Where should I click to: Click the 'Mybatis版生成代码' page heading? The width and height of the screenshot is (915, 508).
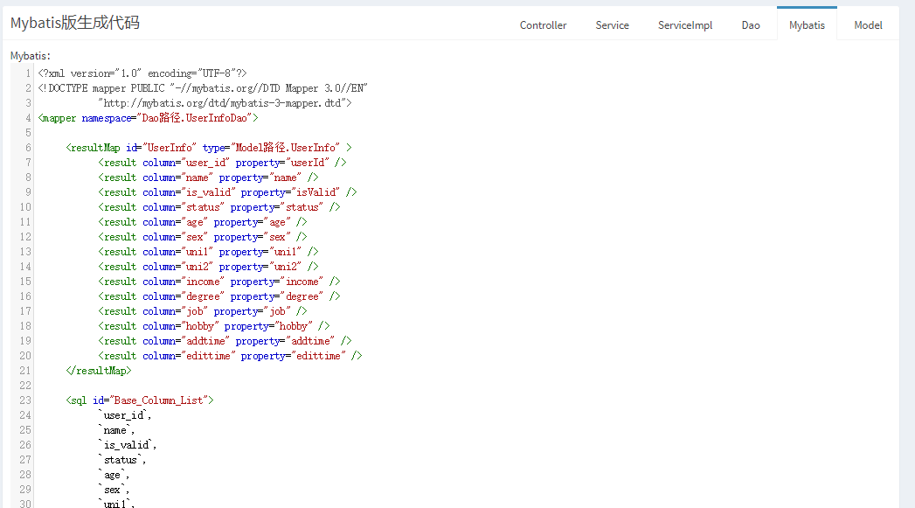(x=74, y=24)
